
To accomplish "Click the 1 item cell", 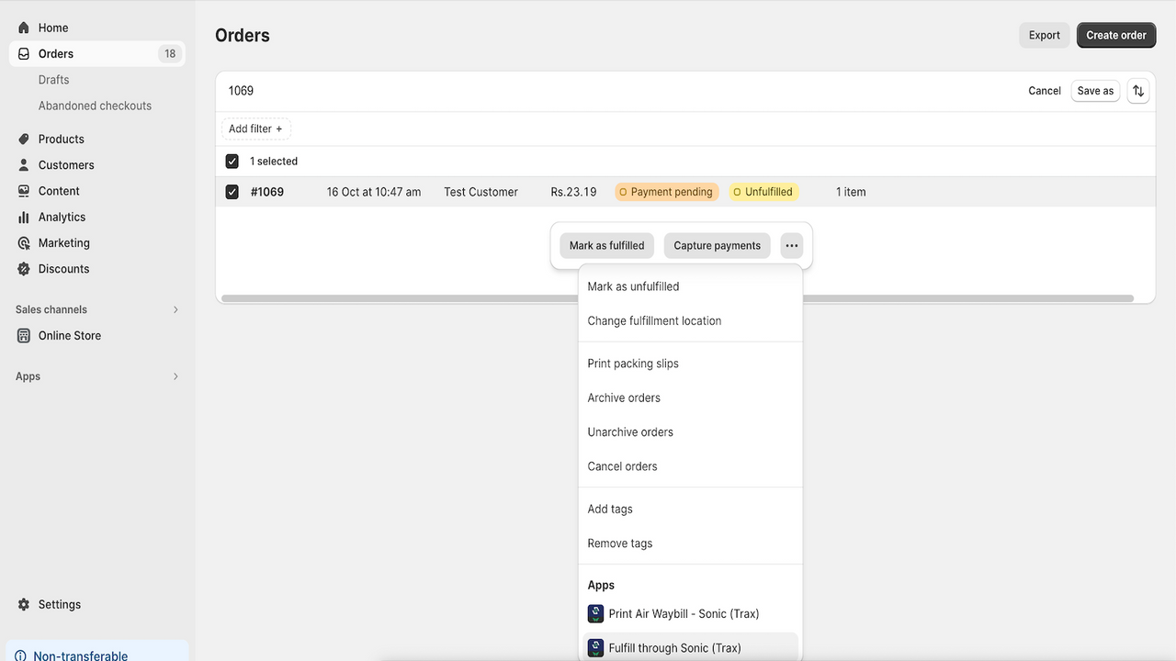I will point(851,192).
